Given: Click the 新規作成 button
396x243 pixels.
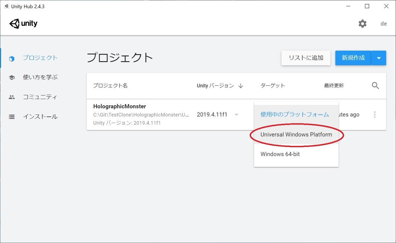Looking at the screenshot, I should click(x=353, y=58).
